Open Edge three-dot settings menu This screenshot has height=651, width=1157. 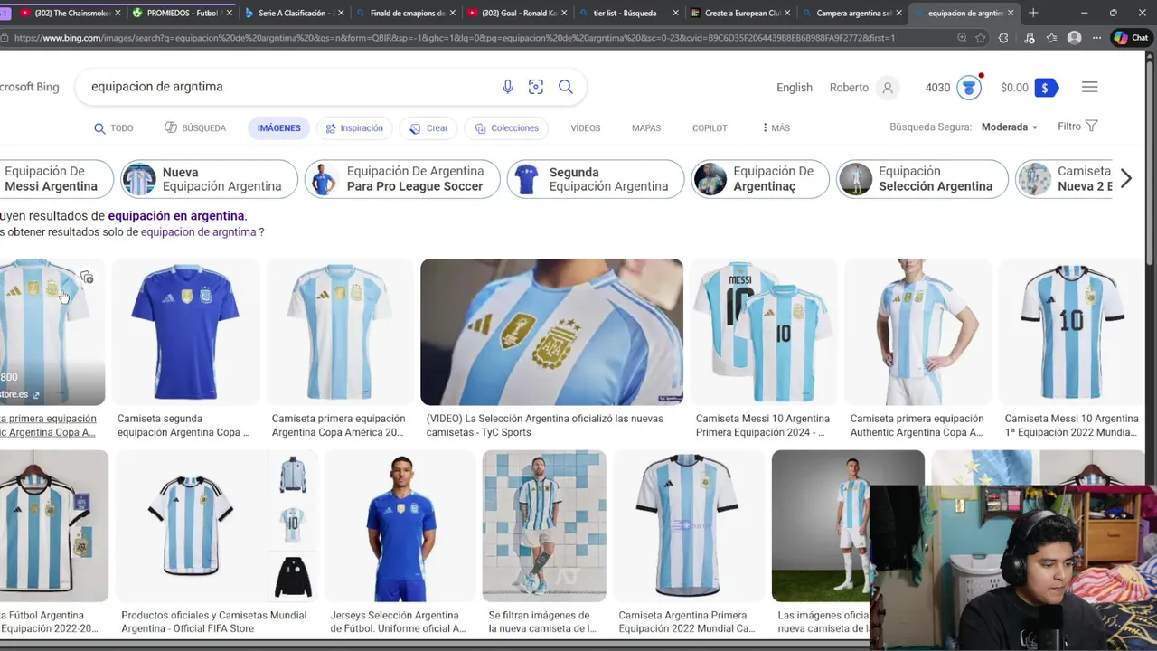pos(1096,38)
